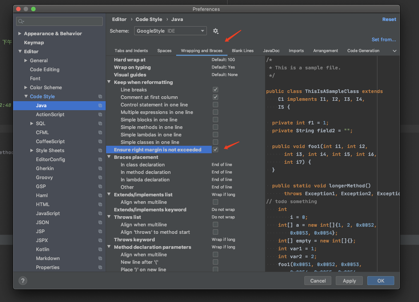This screenshot has width=419, height=302.
Task: Enable Simple methods in one line
Action: [x=215, y=127]
